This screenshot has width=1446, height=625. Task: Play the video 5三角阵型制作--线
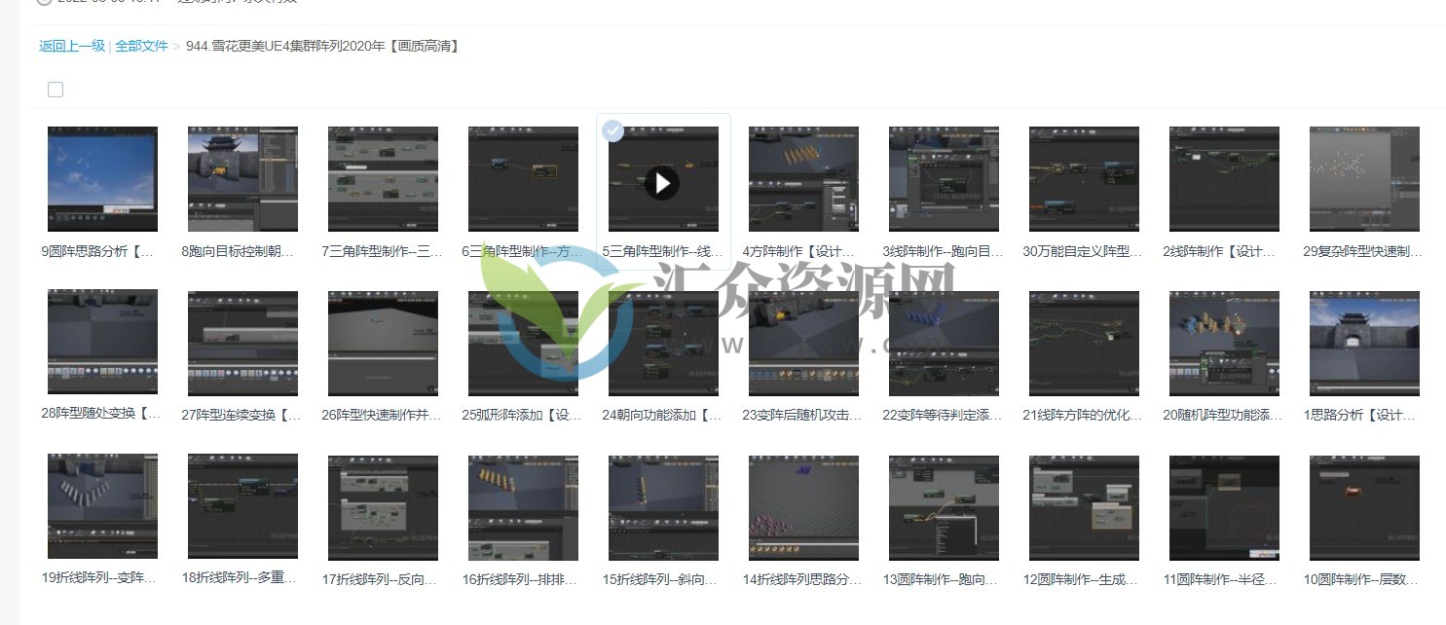point(663,183)
